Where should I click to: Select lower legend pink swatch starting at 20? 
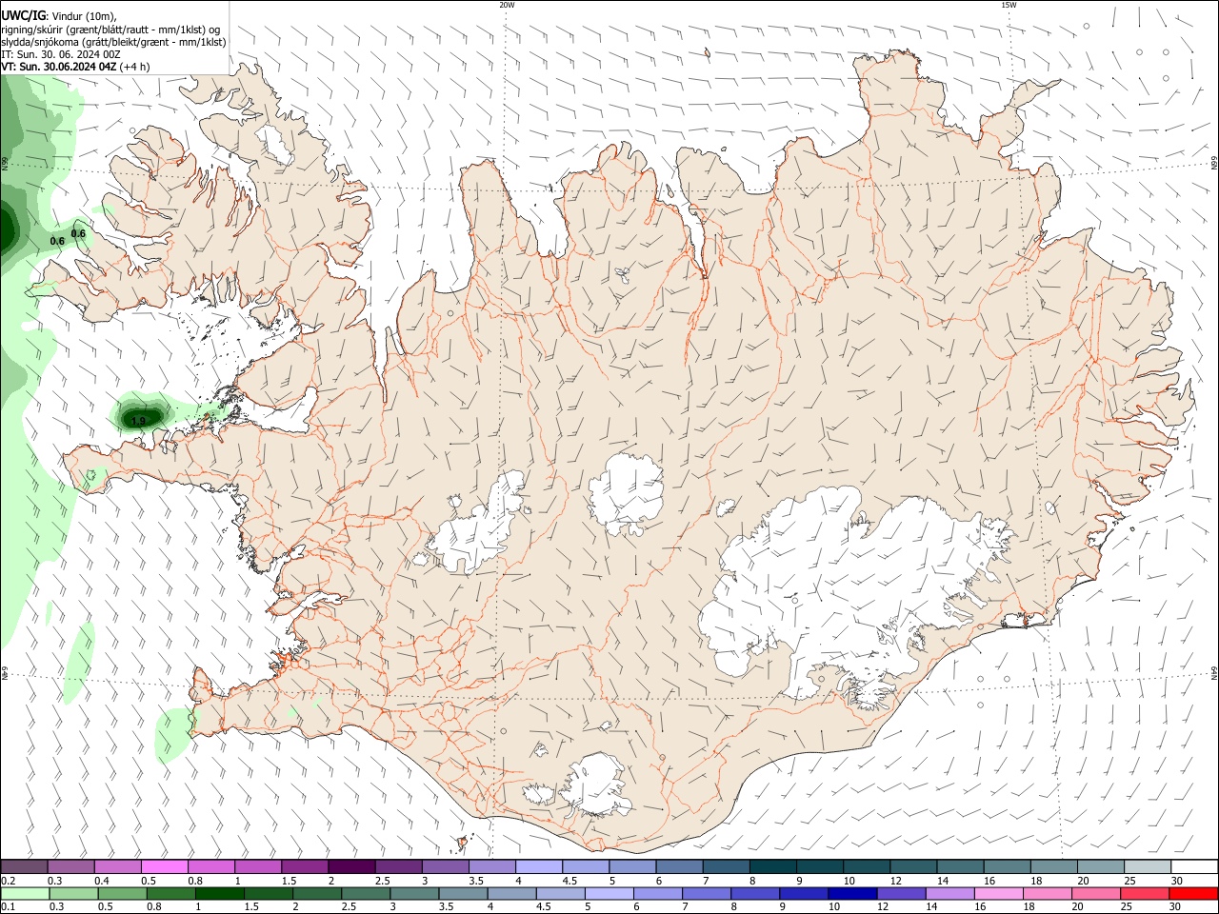pyautogui.click(x=1094, y=894)
